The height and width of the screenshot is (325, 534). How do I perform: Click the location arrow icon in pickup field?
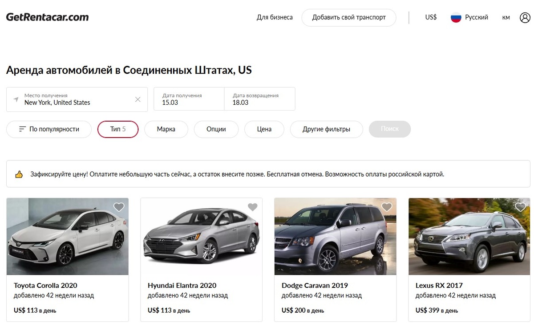[16, 99]
